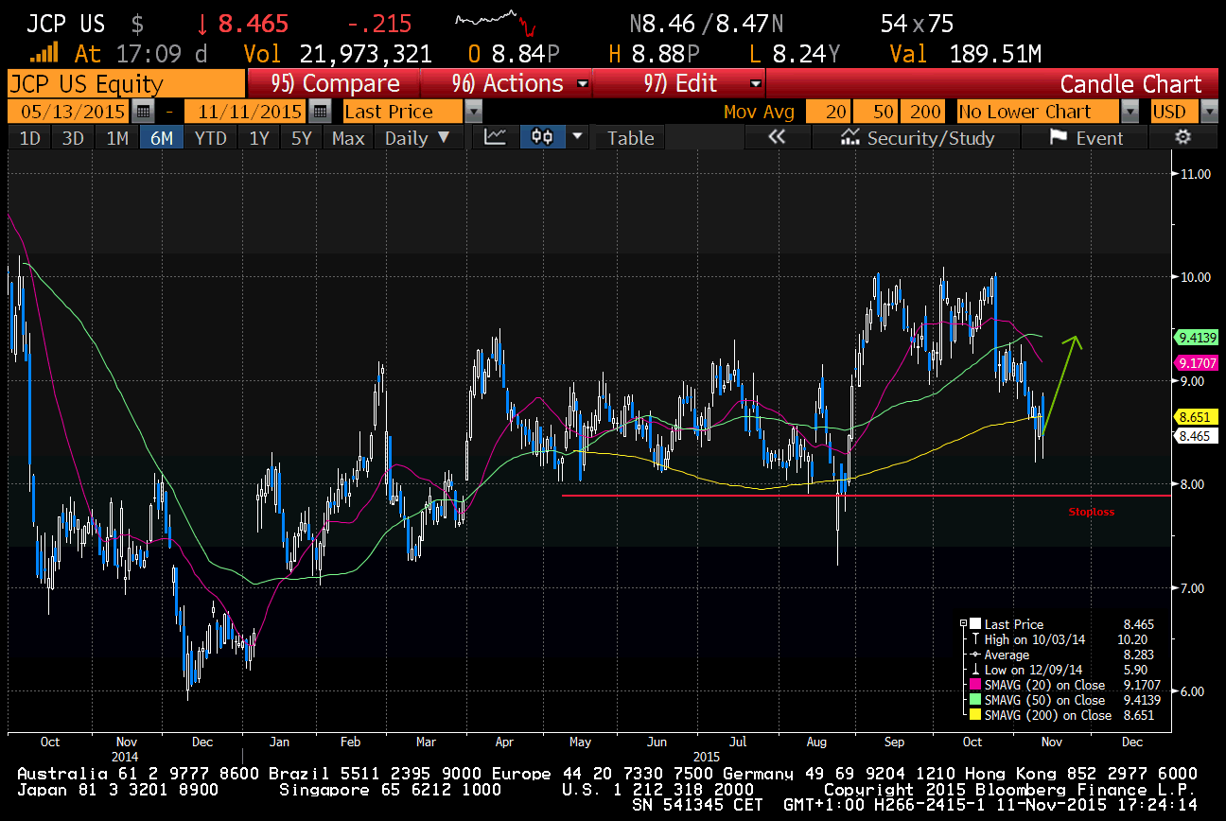Select the 1Y range tab

coord(259,138)
